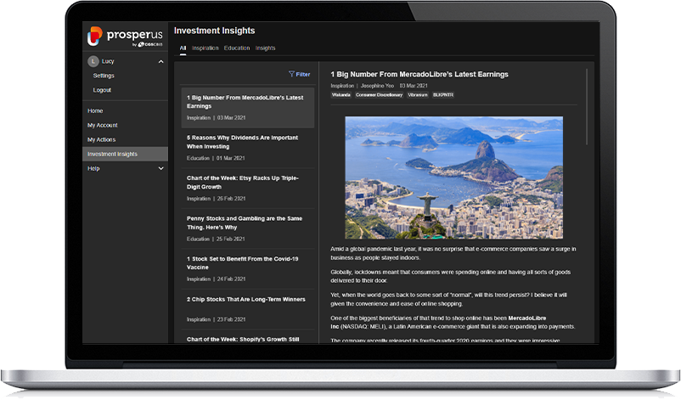
Task: Click the Rio de Janeiro article image
Action: [x=453, y=177]
